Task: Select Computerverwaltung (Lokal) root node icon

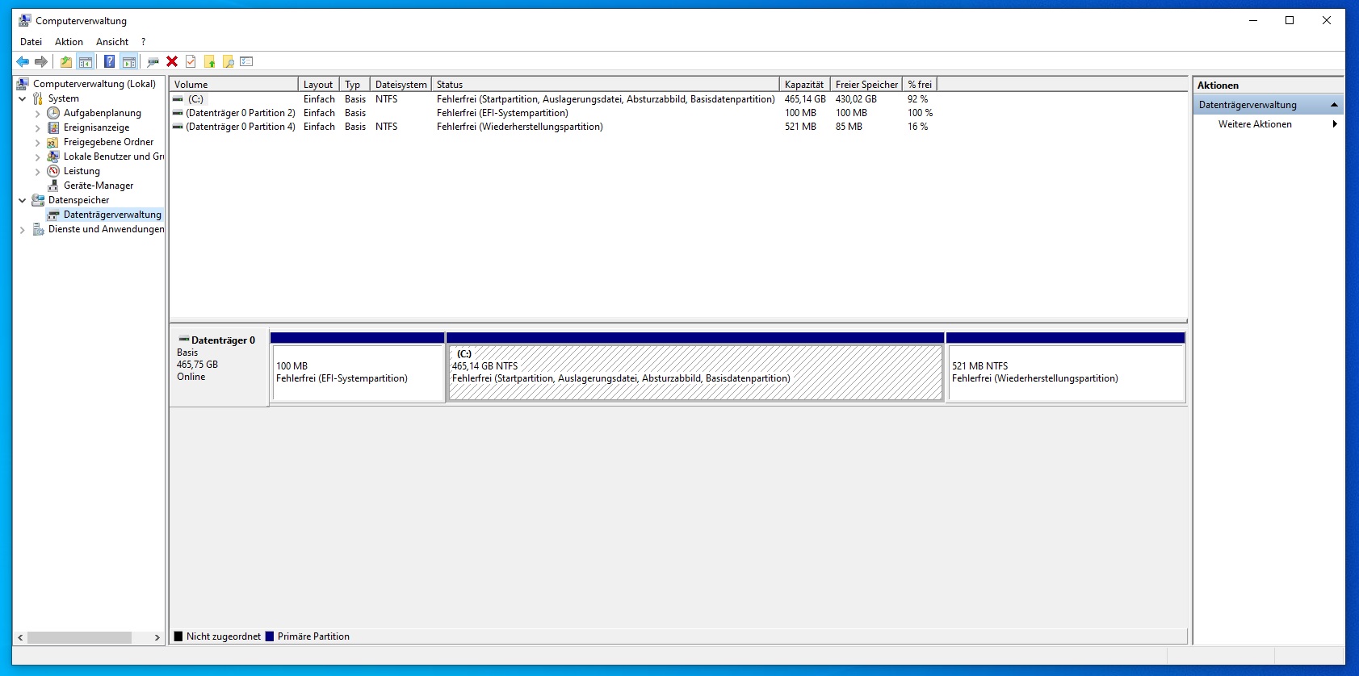Action: click(23, 84)
